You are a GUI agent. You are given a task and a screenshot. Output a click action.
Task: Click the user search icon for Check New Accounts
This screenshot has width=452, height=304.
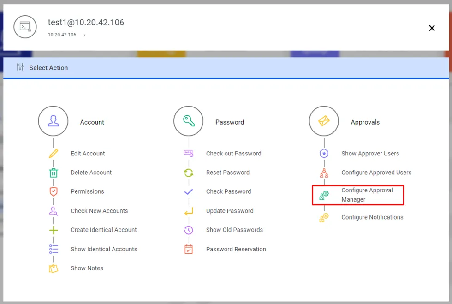54,211
